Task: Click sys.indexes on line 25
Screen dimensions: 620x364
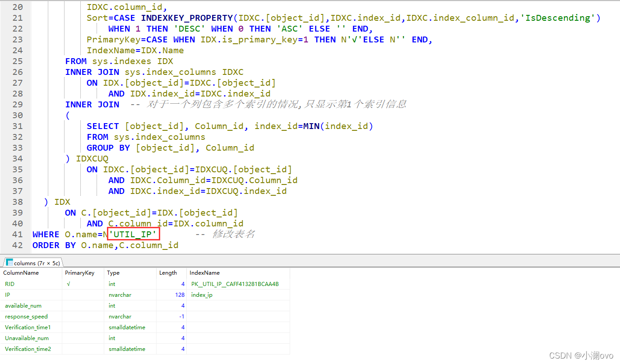Action: coord(122,61)
